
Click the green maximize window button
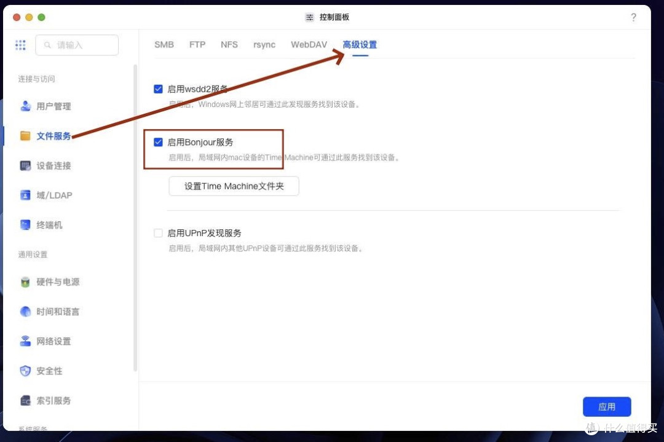click(42, 17)
